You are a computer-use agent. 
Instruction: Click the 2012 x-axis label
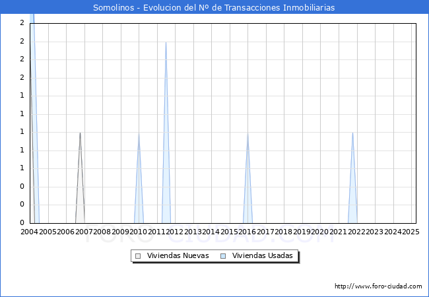tap(174, 232)
